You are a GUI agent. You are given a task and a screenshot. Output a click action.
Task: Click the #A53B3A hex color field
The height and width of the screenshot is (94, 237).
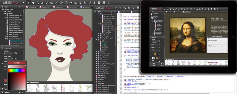(x=17, y=63)
